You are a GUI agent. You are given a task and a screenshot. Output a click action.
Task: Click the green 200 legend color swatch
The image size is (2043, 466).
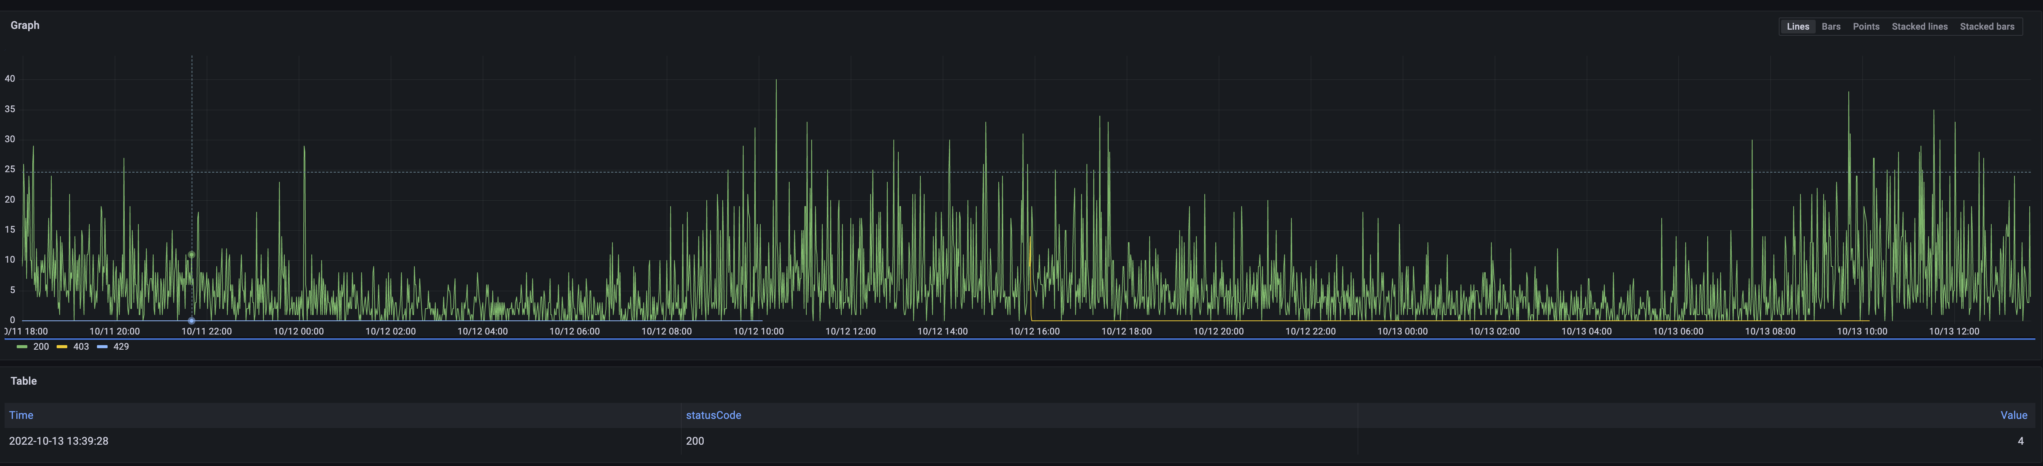pos(22,347)
